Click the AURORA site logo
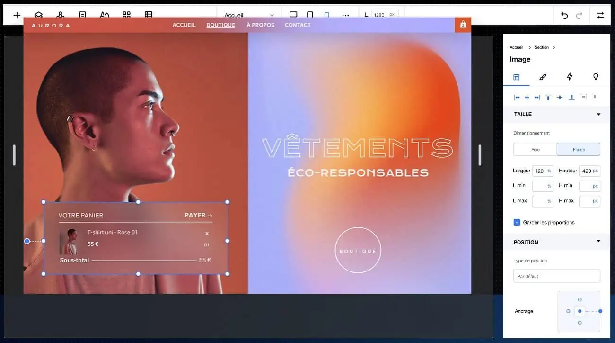Image resolution: width=615 pixels, height=343 pixels. click(x=51, y=25)
